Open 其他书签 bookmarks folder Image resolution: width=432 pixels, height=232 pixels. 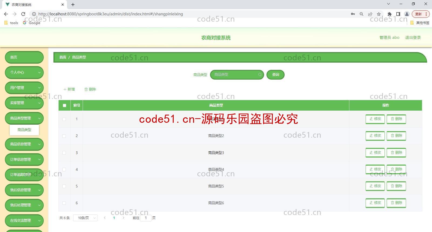[420, 23]
